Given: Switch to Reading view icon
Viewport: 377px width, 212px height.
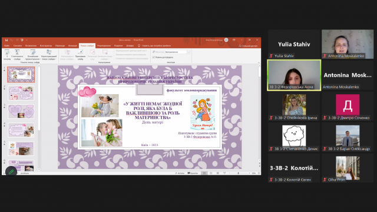Looking at the screenshot, I should click(x=217, y=173).
